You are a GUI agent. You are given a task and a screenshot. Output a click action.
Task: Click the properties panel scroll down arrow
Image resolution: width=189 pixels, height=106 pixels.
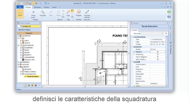click(167, 86)
